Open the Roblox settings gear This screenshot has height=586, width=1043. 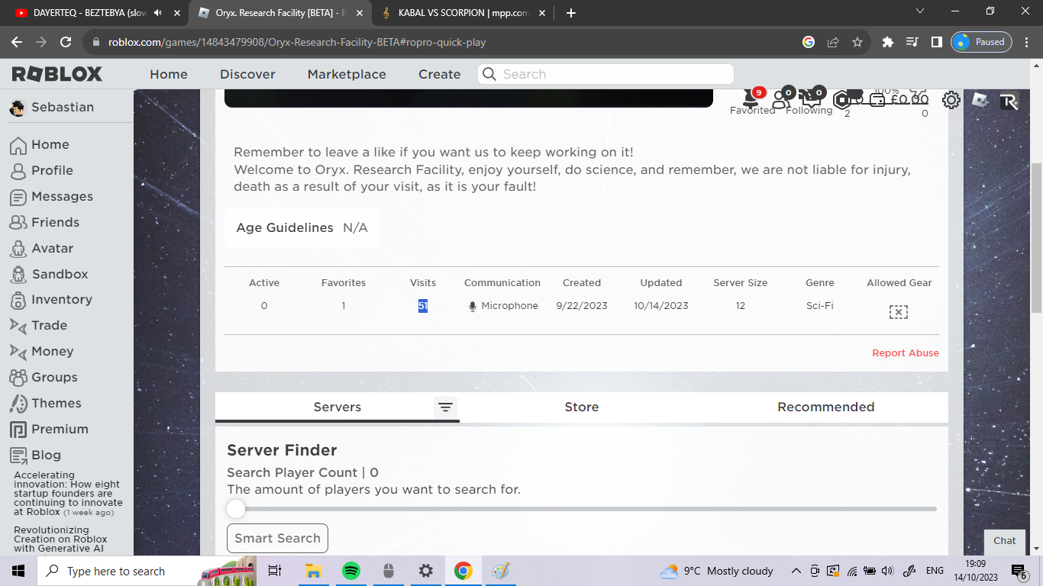(x=951, y=100)
